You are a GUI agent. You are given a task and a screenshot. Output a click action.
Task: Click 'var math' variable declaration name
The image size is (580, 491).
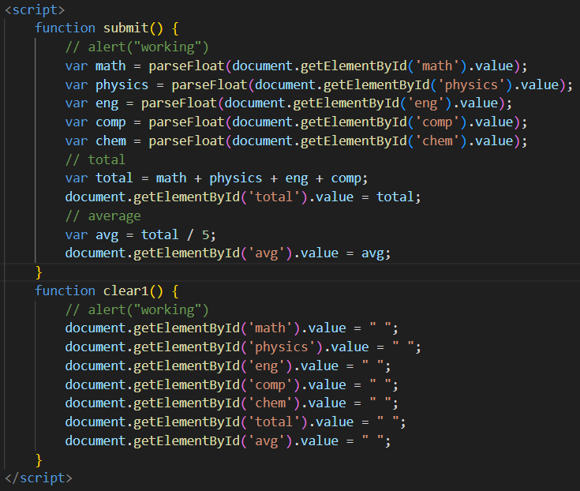[110, 66]
